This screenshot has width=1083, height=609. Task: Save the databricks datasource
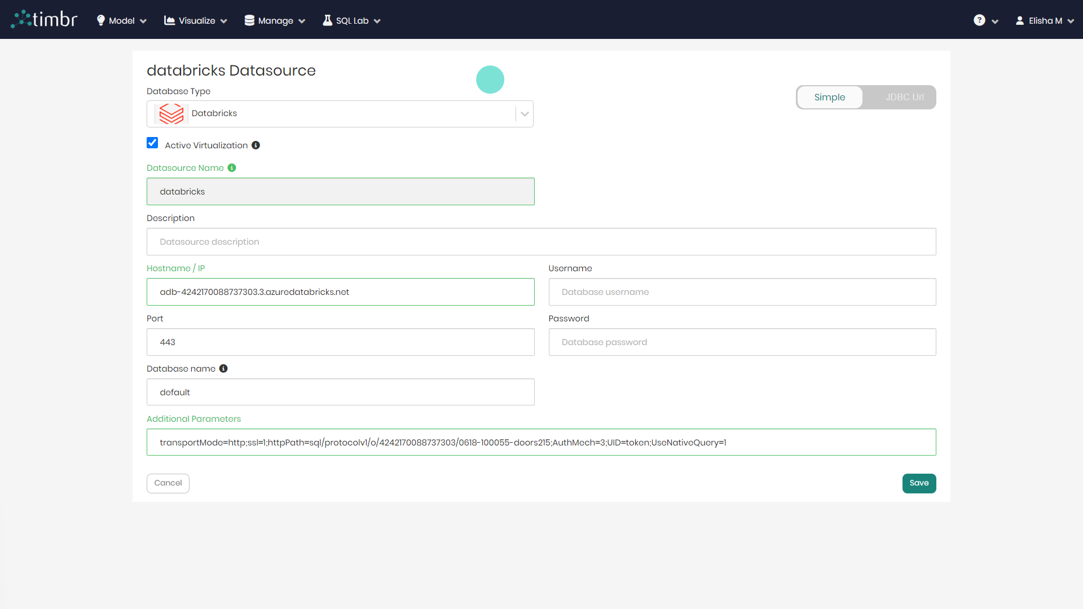point(919,483)
